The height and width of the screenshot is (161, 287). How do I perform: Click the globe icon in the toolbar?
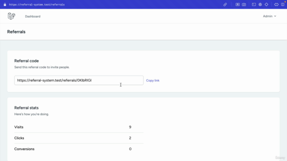[x=260, y=4]
